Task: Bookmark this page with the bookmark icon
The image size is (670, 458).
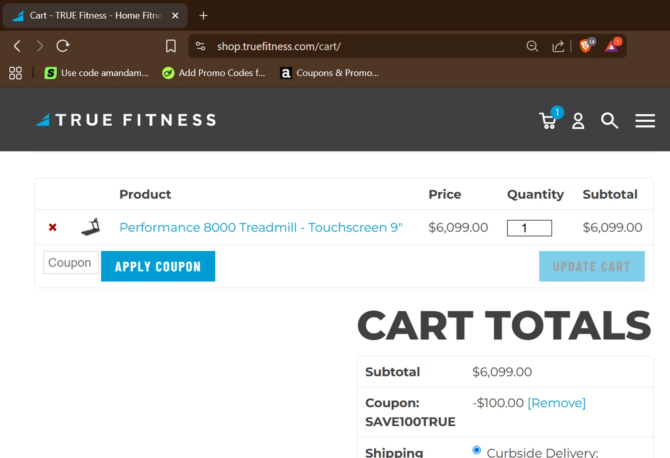Action: 171,46
